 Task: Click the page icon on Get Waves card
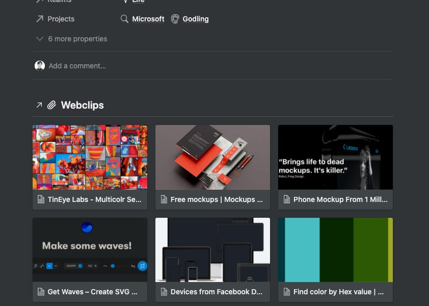(x=41, y=292)
